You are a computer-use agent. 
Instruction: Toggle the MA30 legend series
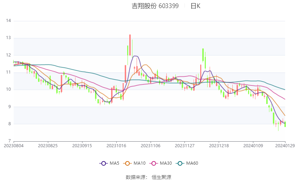click(161, 163)
